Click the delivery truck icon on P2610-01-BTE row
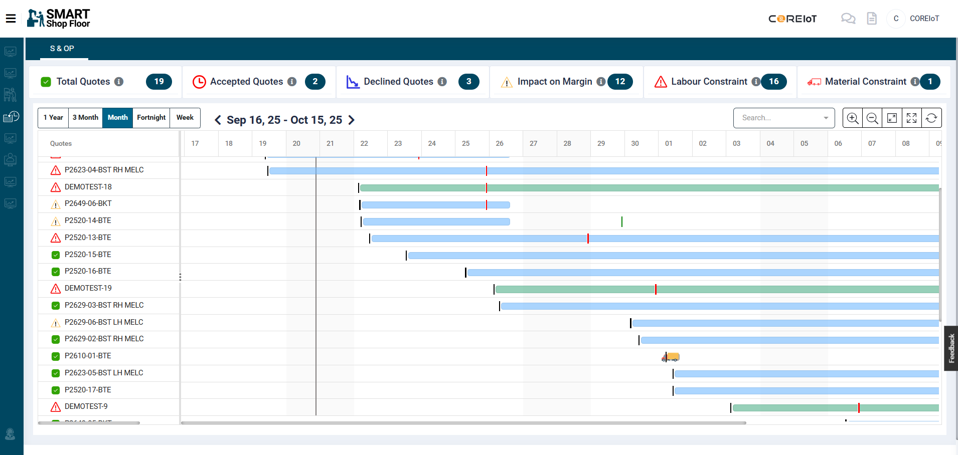 pyautogui.click(x=671, y=356)
